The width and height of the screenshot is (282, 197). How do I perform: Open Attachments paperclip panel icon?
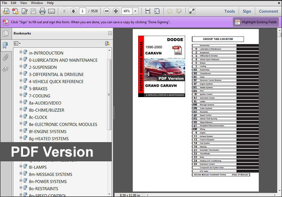click(6, 57)
